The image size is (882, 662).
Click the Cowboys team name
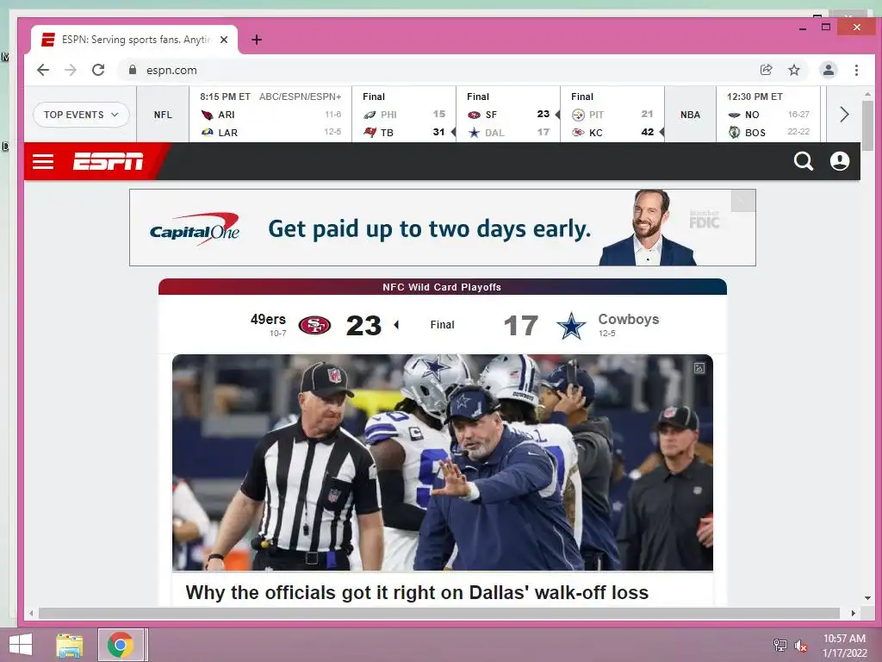click(628, 319)
